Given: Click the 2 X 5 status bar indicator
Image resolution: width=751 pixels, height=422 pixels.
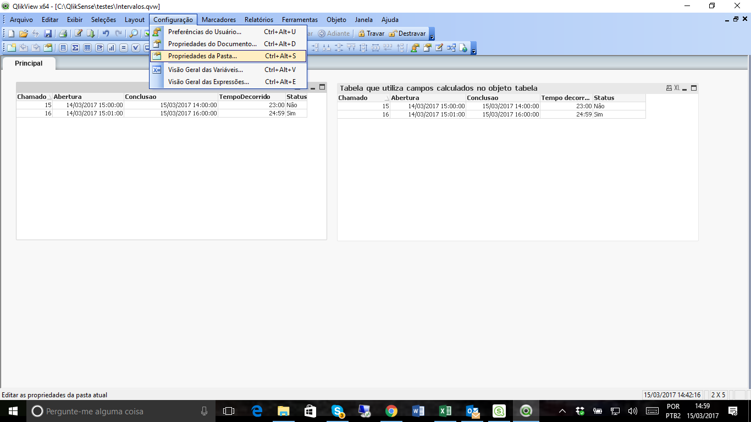Looking at the screenshot, I should (719, 395).
